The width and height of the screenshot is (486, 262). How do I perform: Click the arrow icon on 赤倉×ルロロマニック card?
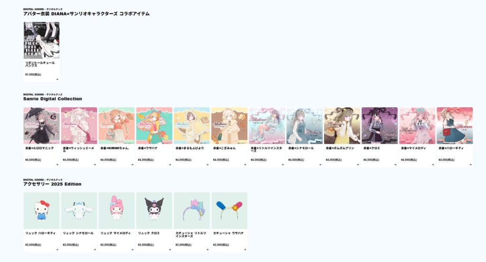tap(57, 165)
